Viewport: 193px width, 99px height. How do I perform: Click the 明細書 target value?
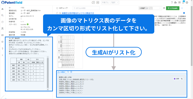point(23,35)
